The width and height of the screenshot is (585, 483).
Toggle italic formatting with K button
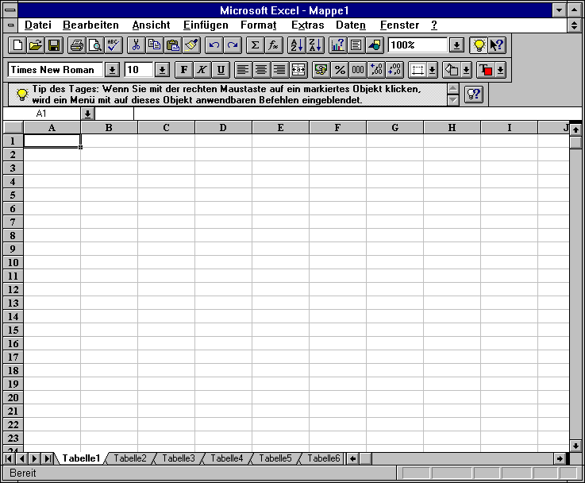tap(202, 70)
